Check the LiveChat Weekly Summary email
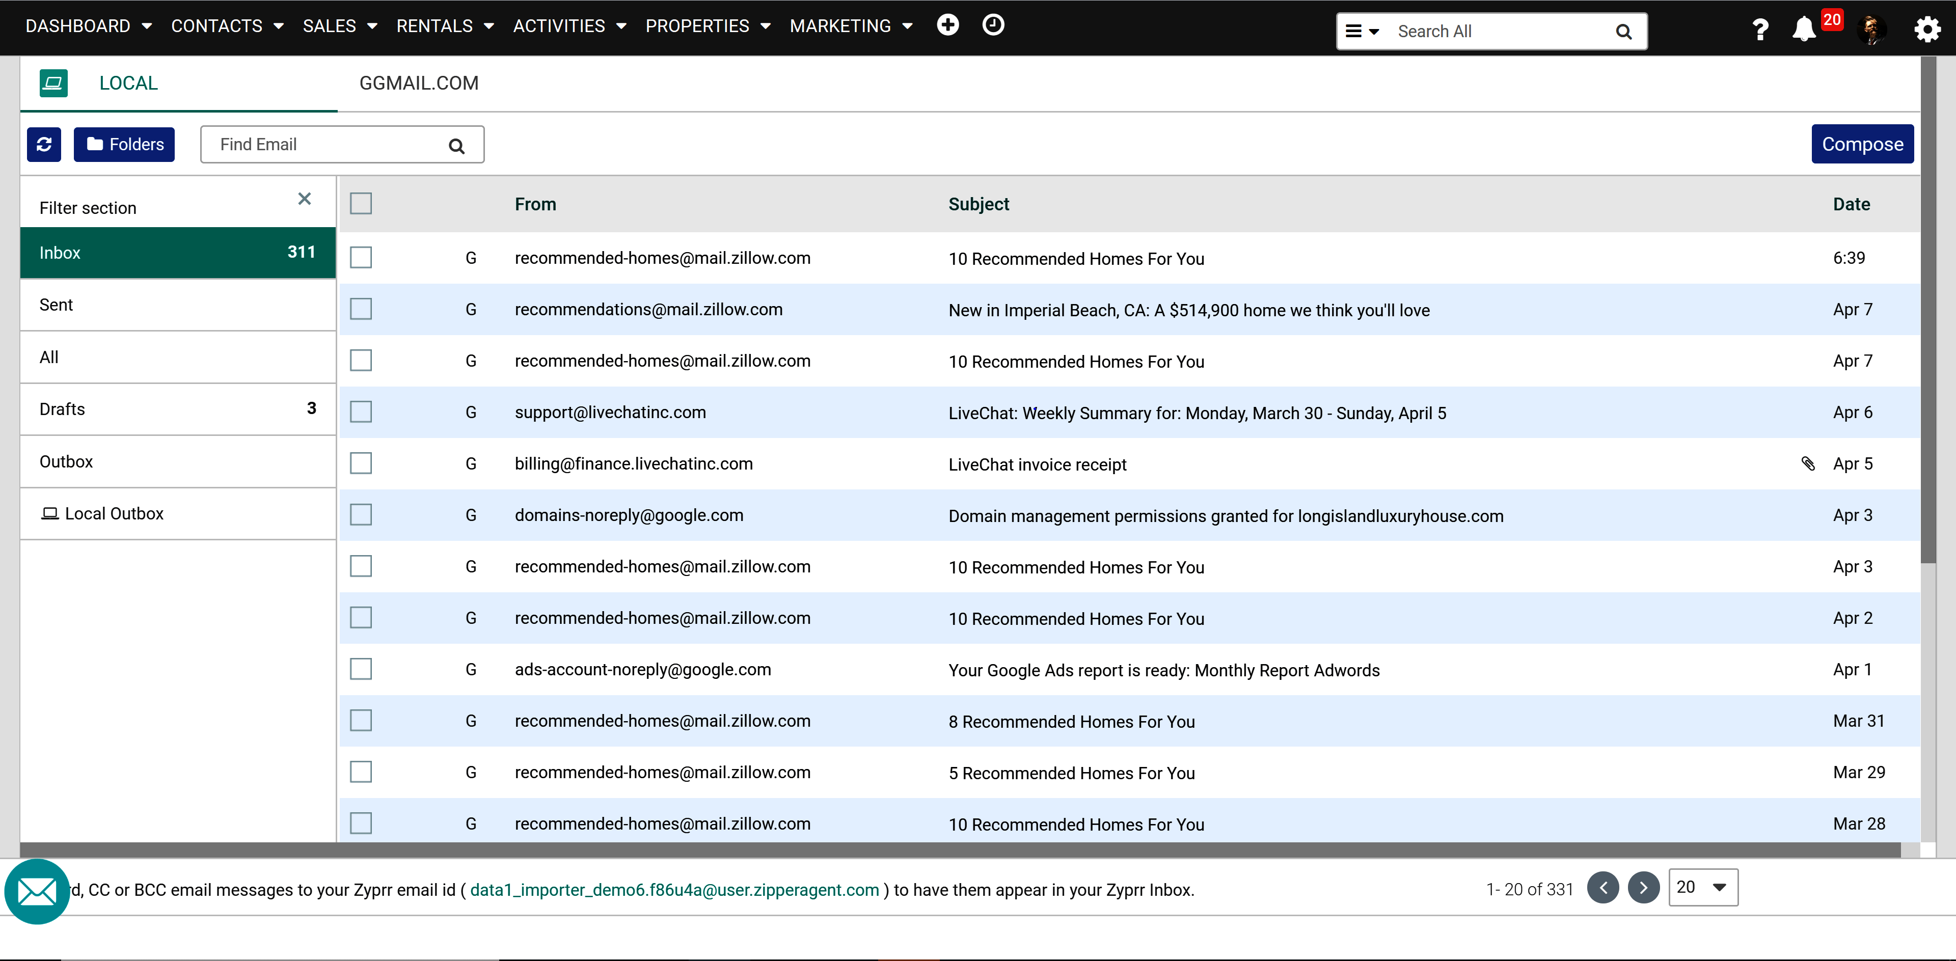This screenshot has width=1956, height=961. pyautogui.click(x=361, y=411)
